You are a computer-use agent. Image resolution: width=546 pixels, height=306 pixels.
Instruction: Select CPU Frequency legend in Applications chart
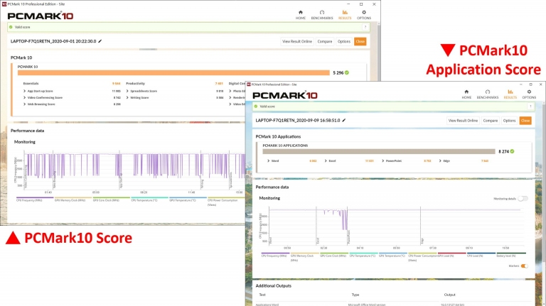[x=274, y=256]
